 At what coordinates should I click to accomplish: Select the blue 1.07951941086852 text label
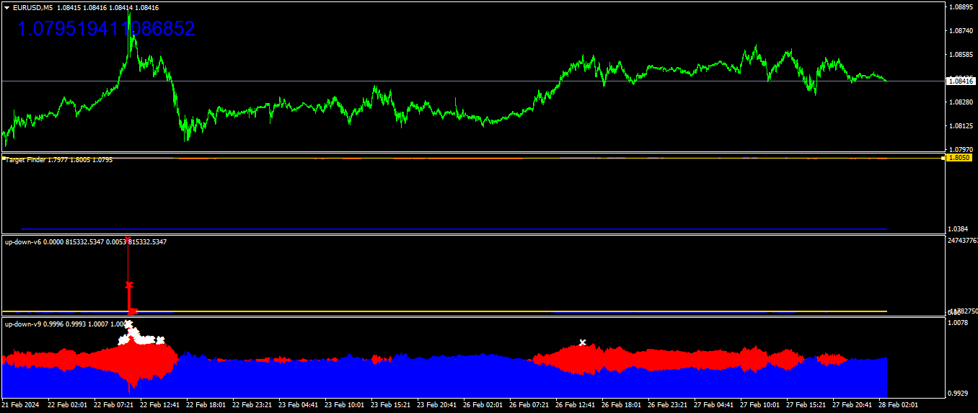106,29
